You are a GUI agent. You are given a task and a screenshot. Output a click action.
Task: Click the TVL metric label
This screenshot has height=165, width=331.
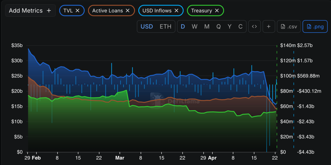click(68, 11)
